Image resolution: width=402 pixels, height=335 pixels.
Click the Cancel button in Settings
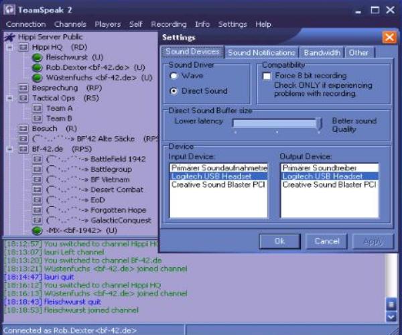pyautogui.click(x=327, y=241)
